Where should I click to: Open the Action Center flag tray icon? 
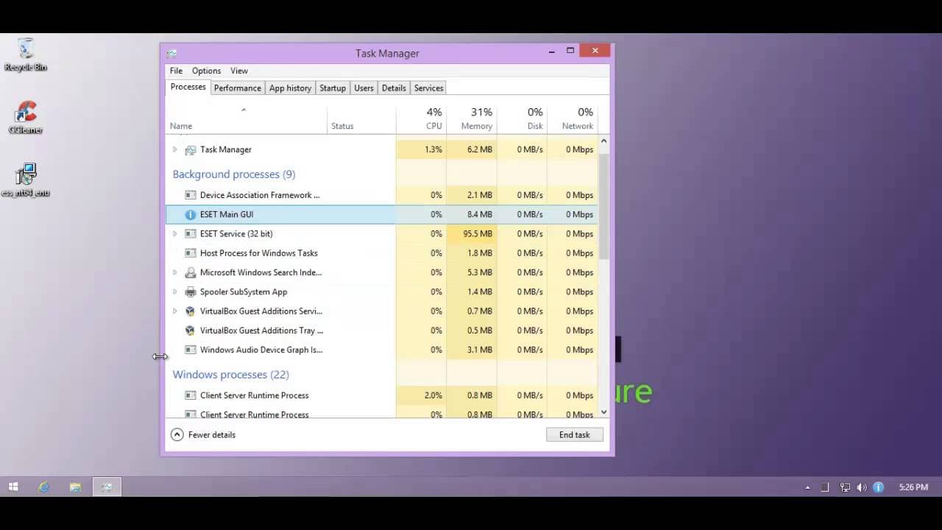825,487
